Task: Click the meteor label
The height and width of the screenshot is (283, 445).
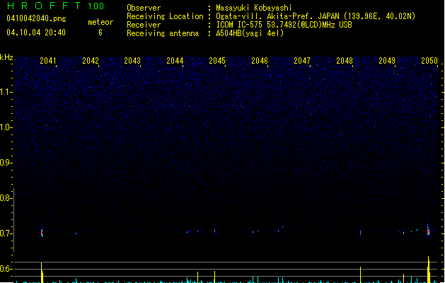Action: [x=100, y=22]
